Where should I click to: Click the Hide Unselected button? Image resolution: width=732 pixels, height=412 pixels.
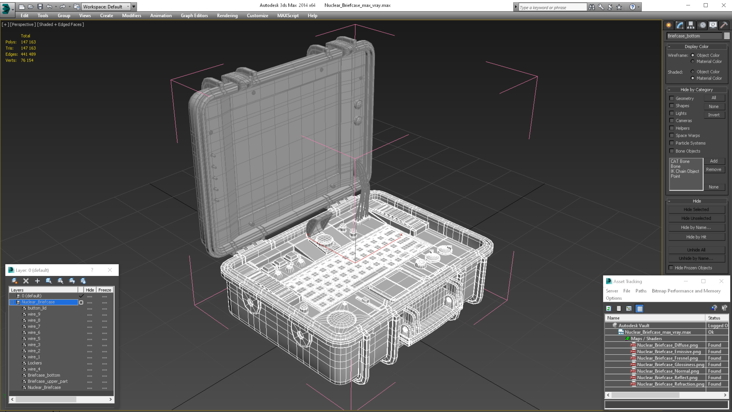coord(696,218)
